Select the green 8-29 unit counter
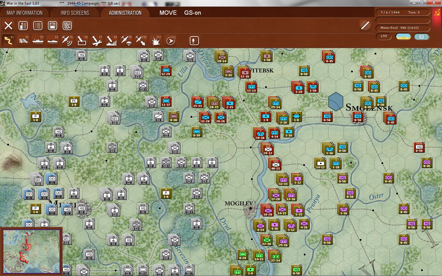 pos(242,255)
